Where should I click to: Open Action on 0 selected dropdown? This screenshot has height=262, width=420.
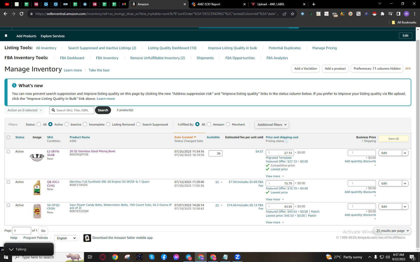point(24,110)
